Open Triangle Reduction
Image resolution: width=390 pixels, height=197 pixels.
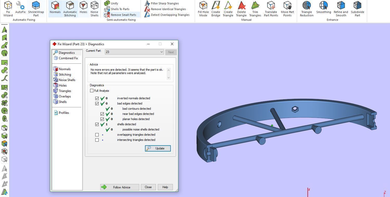(x=306, y=9)
